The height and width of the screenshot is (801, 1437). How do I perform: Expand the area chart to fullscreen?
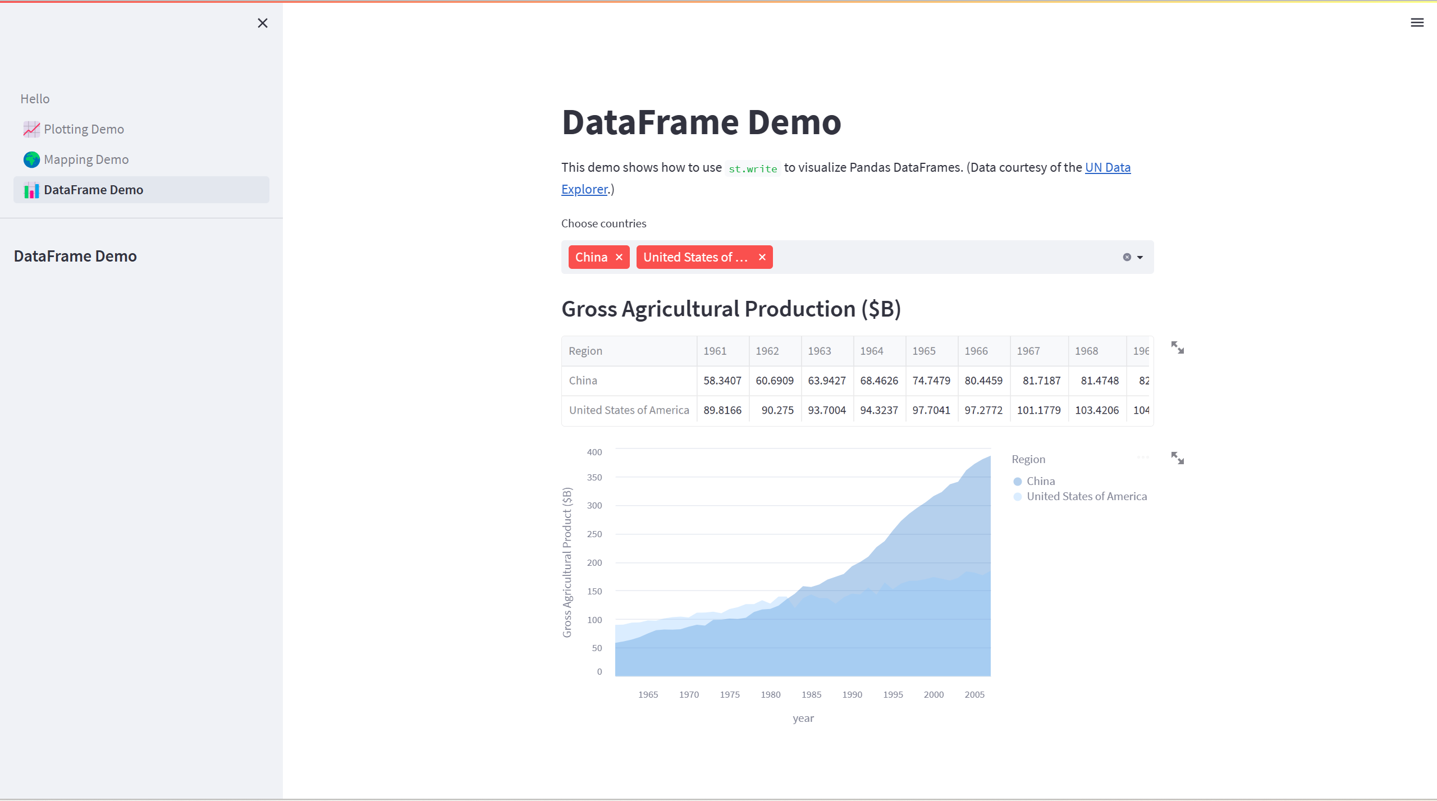pos(1177,458)
